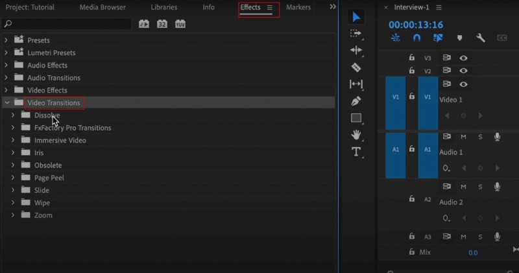Select the Pen tool

356,101
